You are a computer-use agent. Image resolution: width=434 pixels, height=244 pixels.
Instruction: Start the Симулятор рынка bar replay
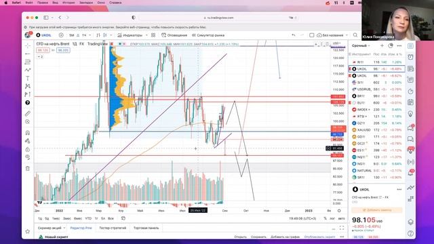pos(208,35)
